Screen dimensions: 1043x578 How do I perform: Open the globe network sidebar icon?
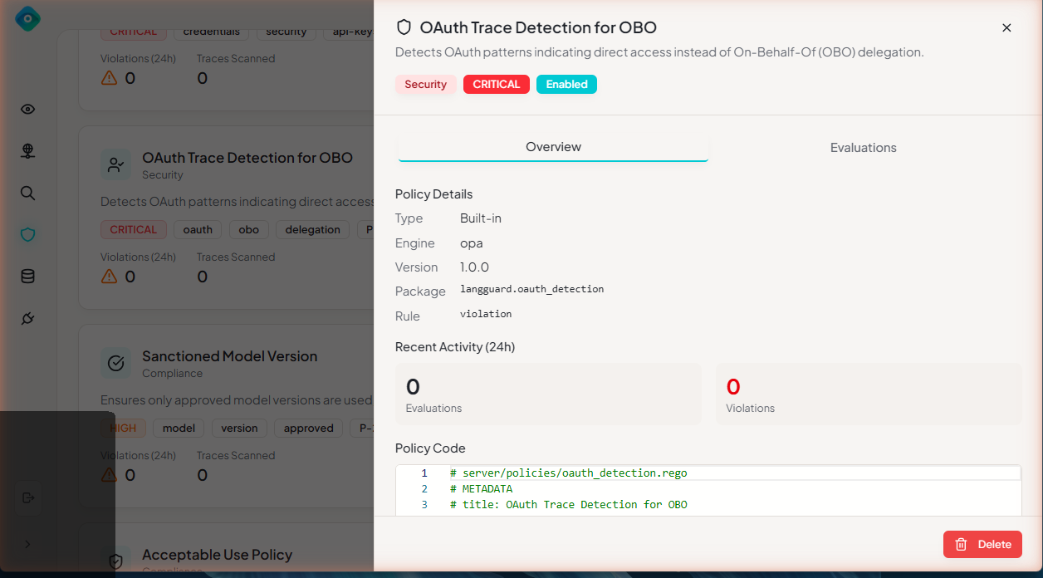coord(28,151)
